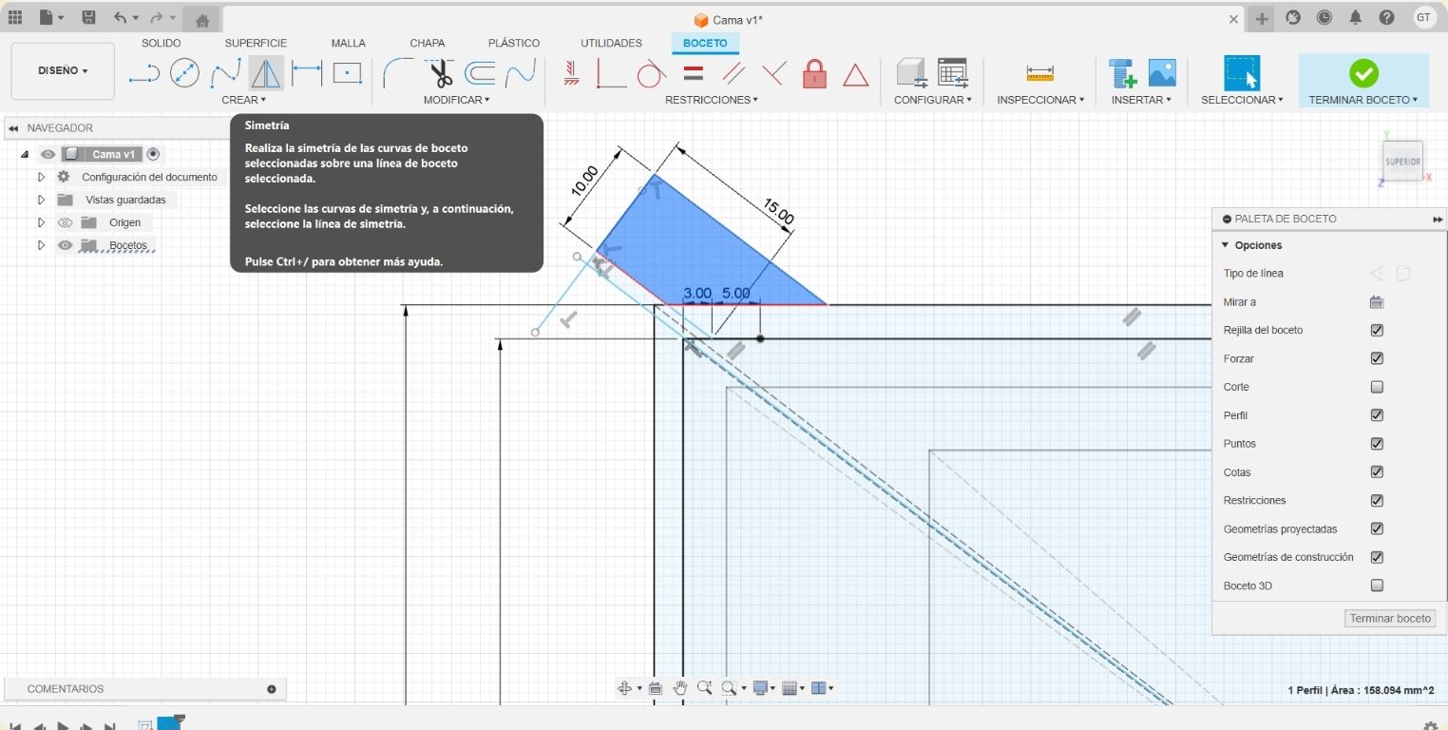Select the rectangle/point create tool

[x=347, y=73]
